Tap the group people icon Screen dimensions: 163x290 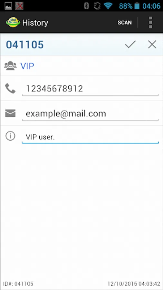10,66
